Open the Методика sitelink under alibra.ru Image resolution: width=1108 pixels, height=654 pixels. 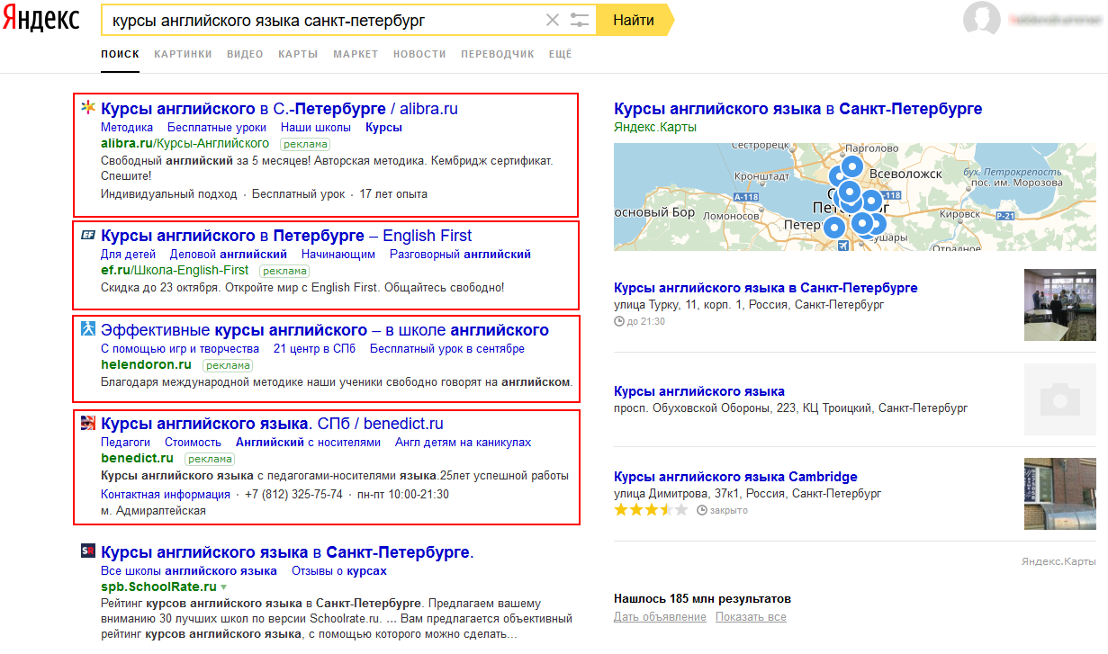point(127,128)
